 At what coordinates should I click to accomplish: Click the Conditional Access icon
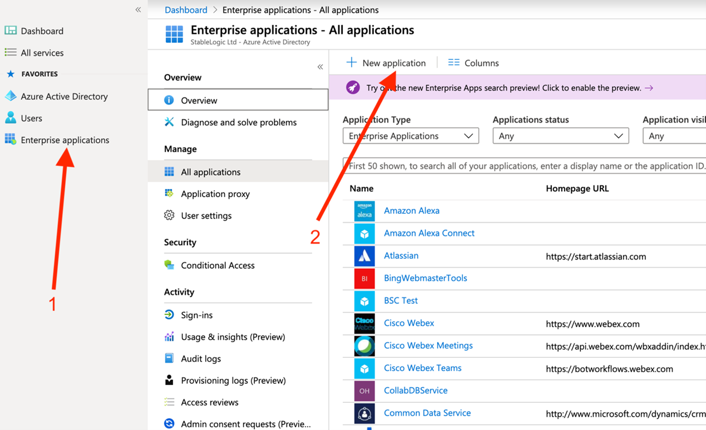[x=169, y=265]
